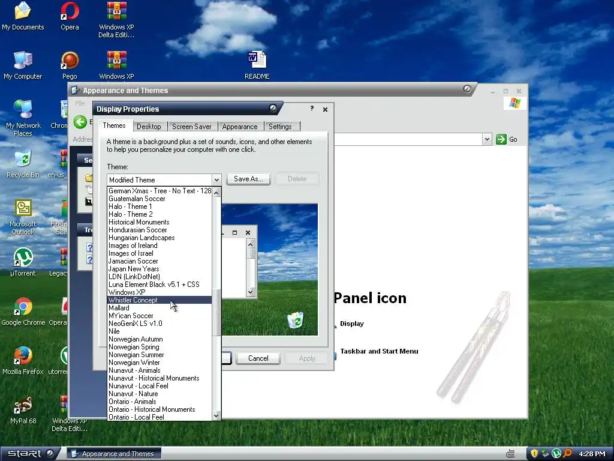The image size is (614, 461).
Task: Click the Appearance and Themes taskbar button
Action: (x=113, y=454)
